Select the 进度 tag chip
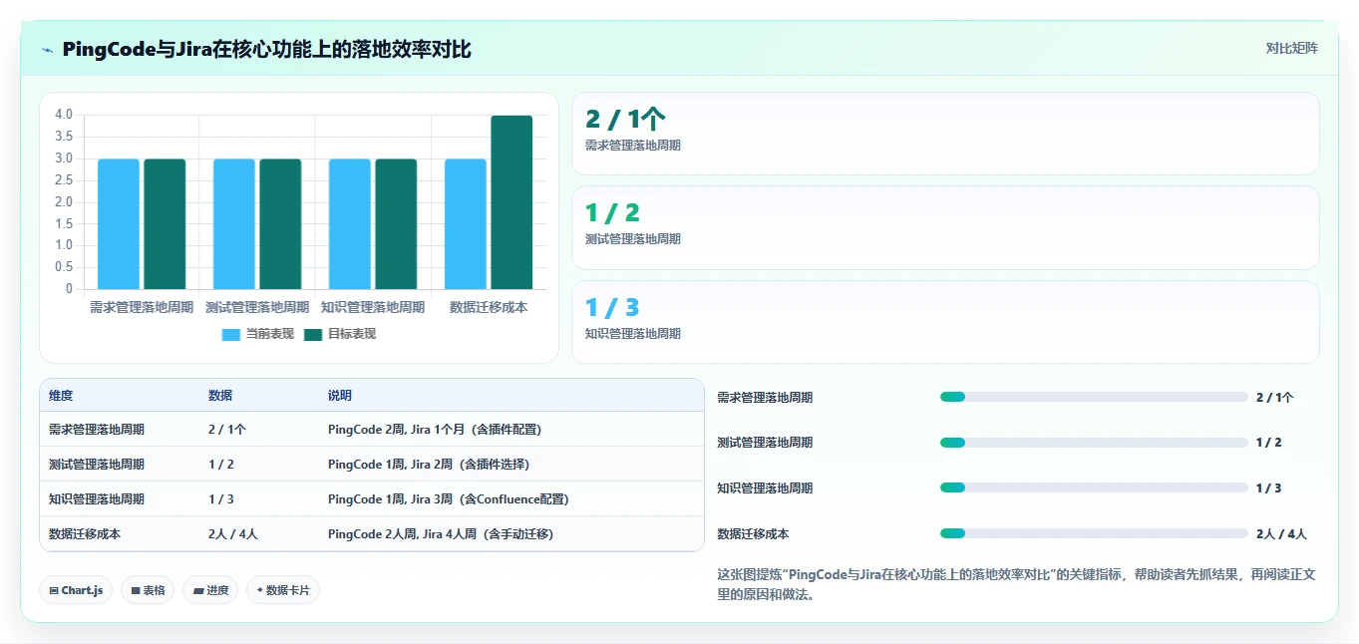This screenshot has height=644, width=1359. (x=210, y=590)
